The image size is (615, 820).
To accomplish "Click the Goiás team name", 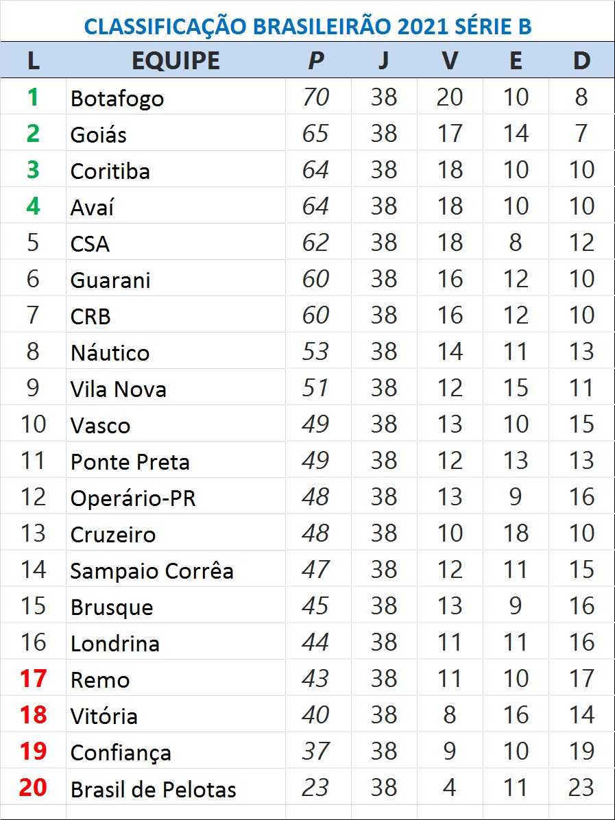I will coord(99,134).
